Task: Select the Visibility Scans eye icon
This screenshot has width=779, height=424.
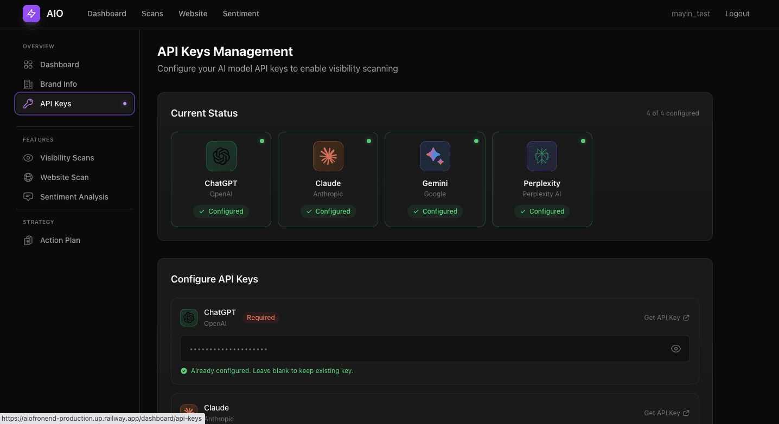Action: 28,158
